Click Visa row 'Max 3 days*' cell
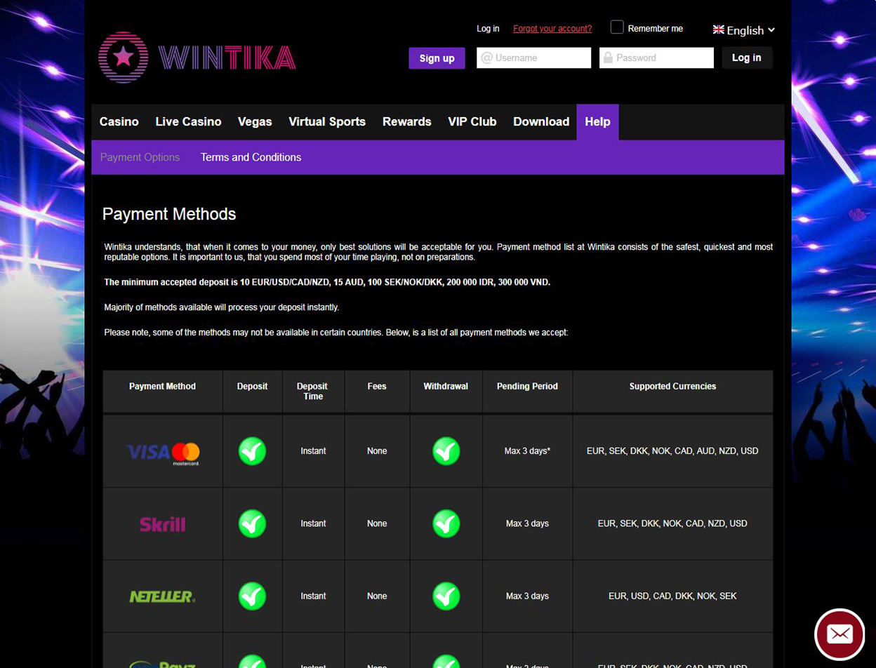Viewport: 876px width, 668px height. click(x=527, y=451)
